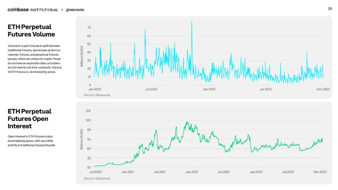
Task: Click the Jul 2020 date label
Action: point(95,172)
